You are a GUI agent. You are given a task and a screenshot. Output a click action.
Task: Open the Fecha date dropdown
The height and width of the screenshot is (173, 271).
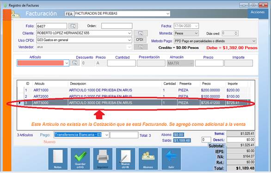coord(196,26)
